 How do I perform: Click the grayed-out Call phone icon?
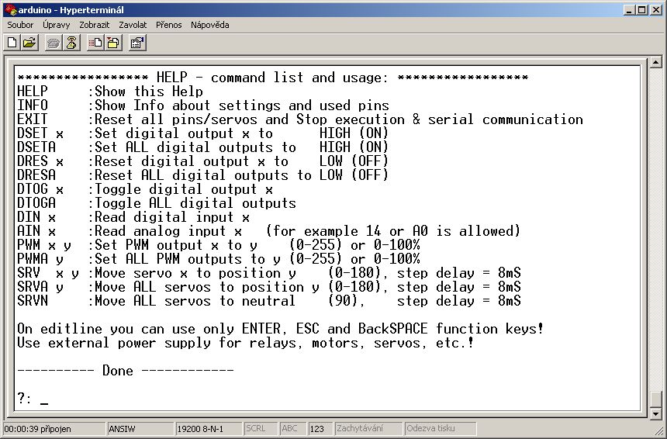click(53, 43)
